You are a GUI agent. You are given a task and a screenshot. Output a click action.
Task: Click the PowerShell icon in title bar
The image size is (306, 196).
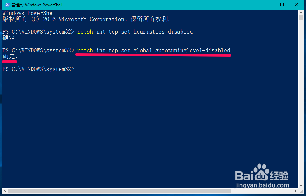pyautogui.click(x=7, y=5)
